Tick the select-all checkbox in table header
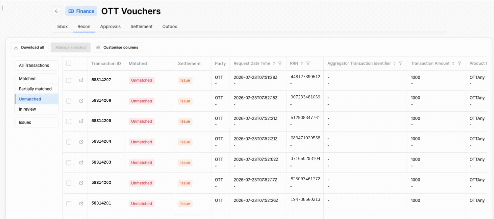 click(x=69, y=63)
